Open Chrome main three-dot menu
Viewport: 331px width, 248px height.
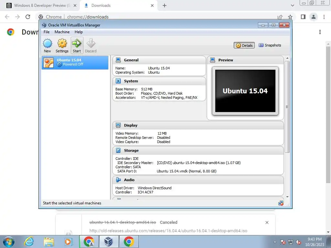pyautogui.click(x=324, y=17)
